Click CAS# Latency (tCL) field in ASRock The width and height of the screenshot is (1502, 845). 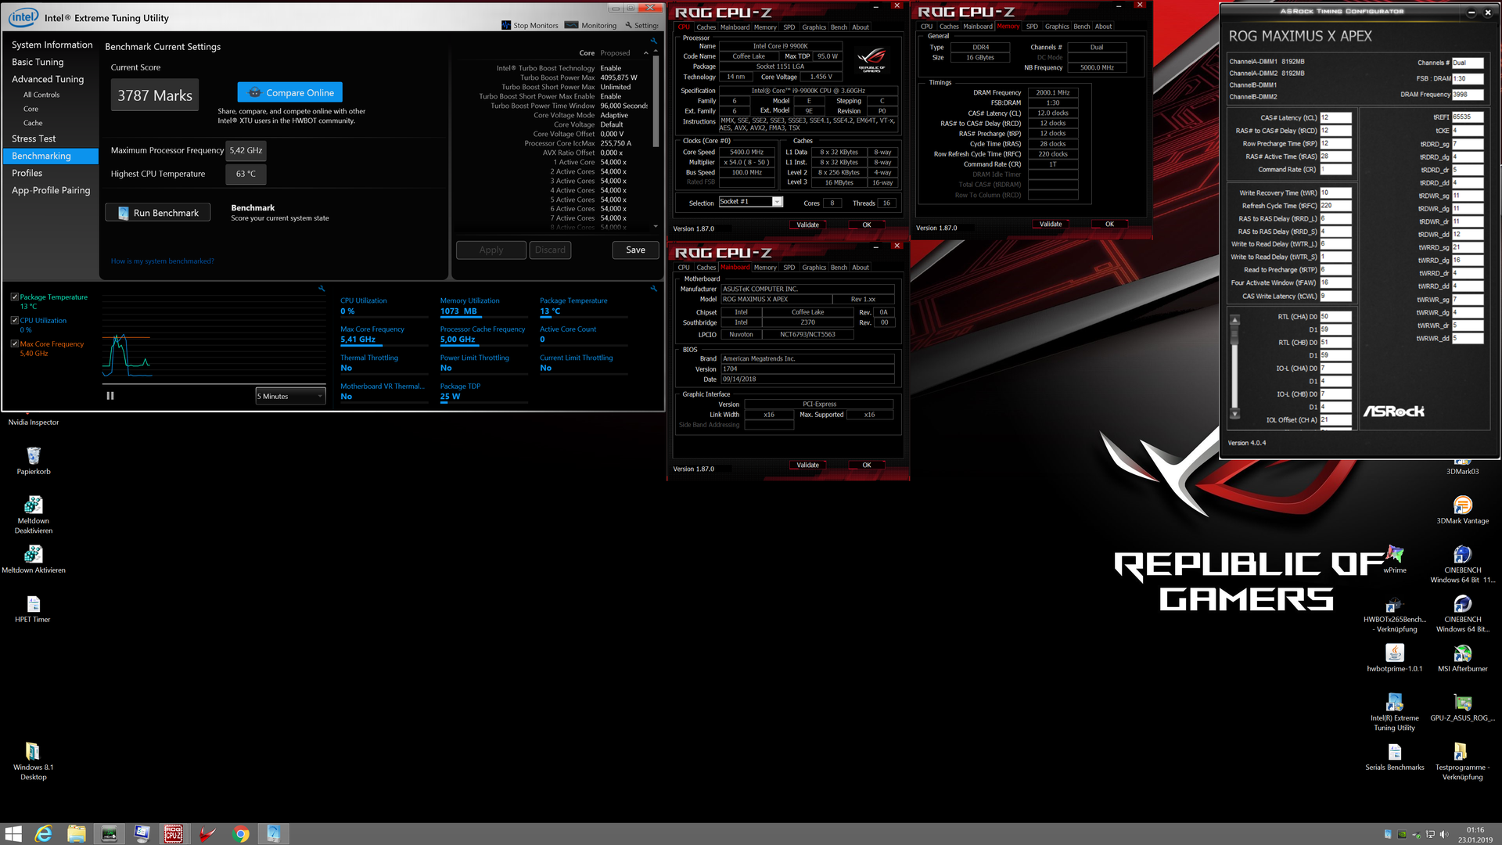click(x=1335, y=118)
